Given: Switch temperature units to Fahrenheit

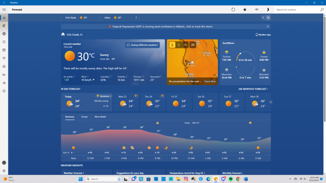Looking at the screenshot, I should click(263, 18).
